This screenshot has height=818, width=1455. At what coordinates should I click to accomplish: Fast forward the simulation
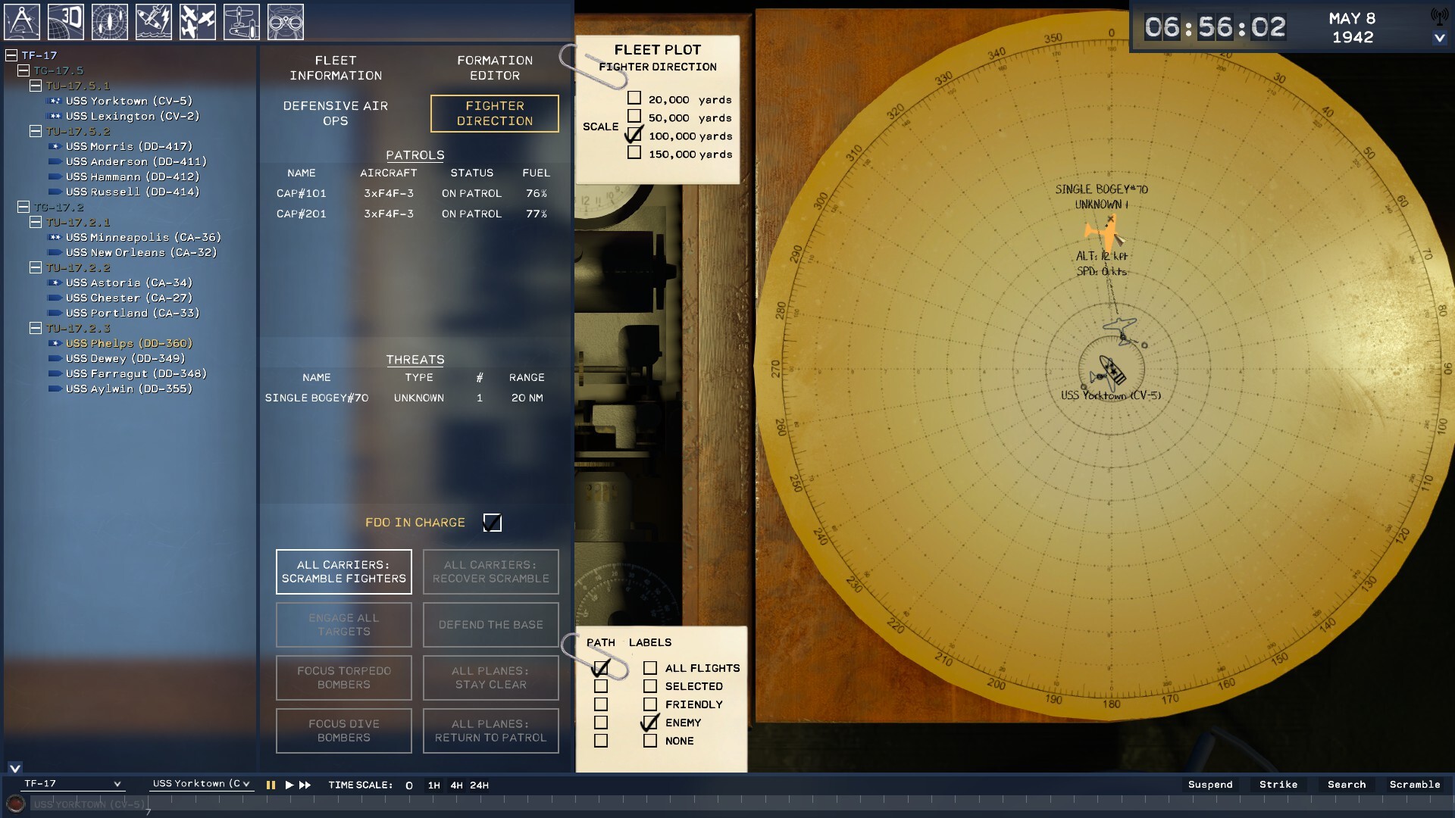(x=305, y=785)
